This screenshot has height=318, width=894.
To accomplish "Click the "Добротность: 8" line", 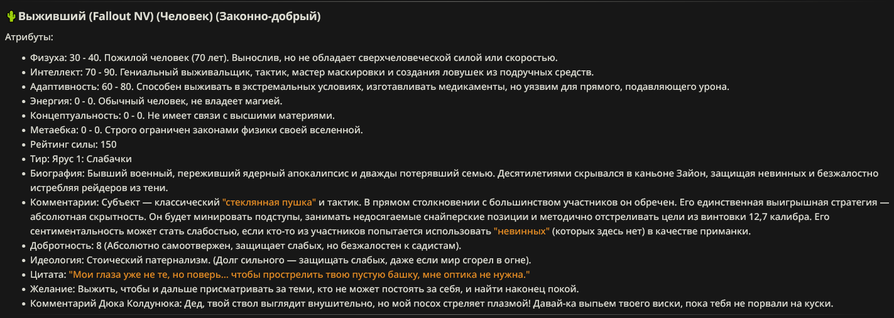I will click(x=246, y=246).
